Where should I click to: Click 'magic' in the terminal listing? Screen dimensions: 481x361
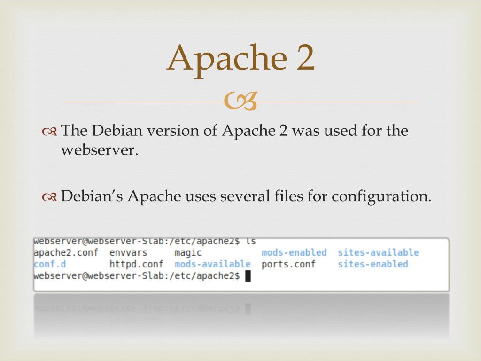(188, 253)
